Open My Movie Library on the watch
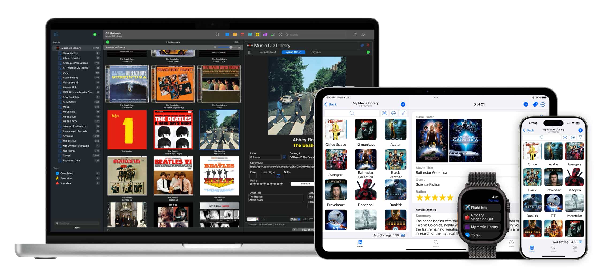 coord(482,227)
